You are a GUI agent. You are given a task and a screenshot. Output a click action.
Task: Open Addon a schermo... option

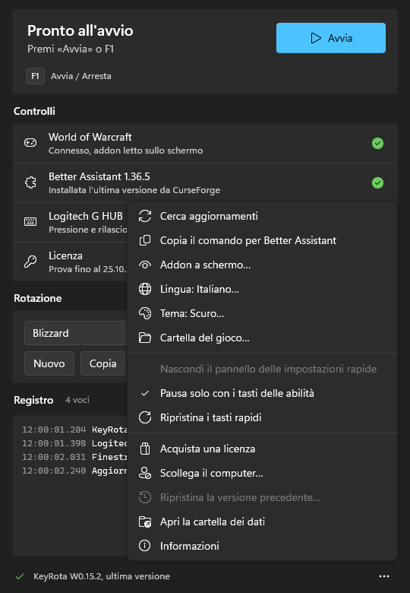263,265
